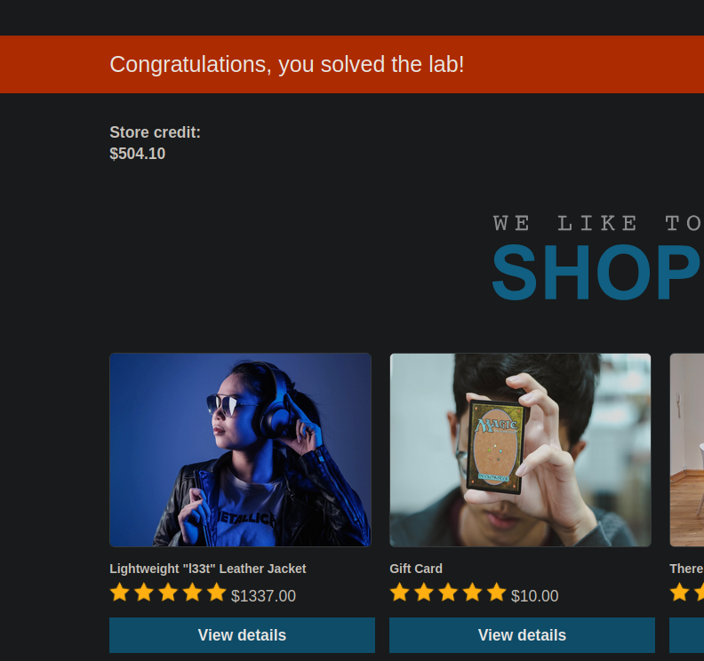The height and width of the screenshot is (661, 704).
Task: Click the $1337.00 price label
Action: click(263, 596)
